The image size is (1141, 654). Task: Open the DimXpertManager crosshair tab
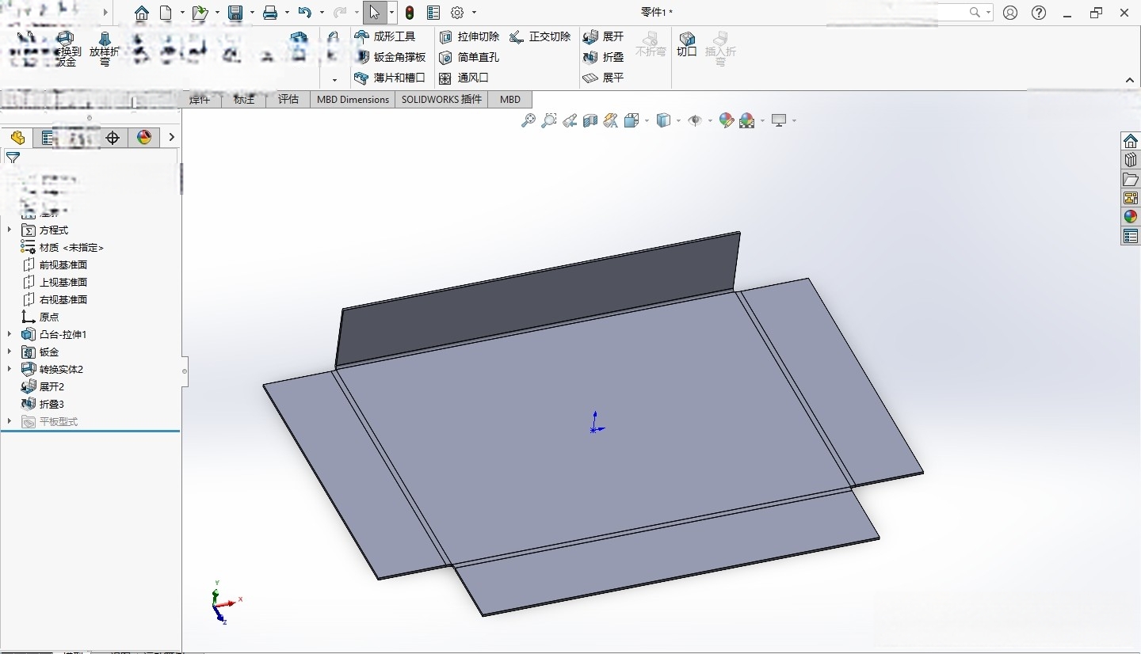point(113,138)
